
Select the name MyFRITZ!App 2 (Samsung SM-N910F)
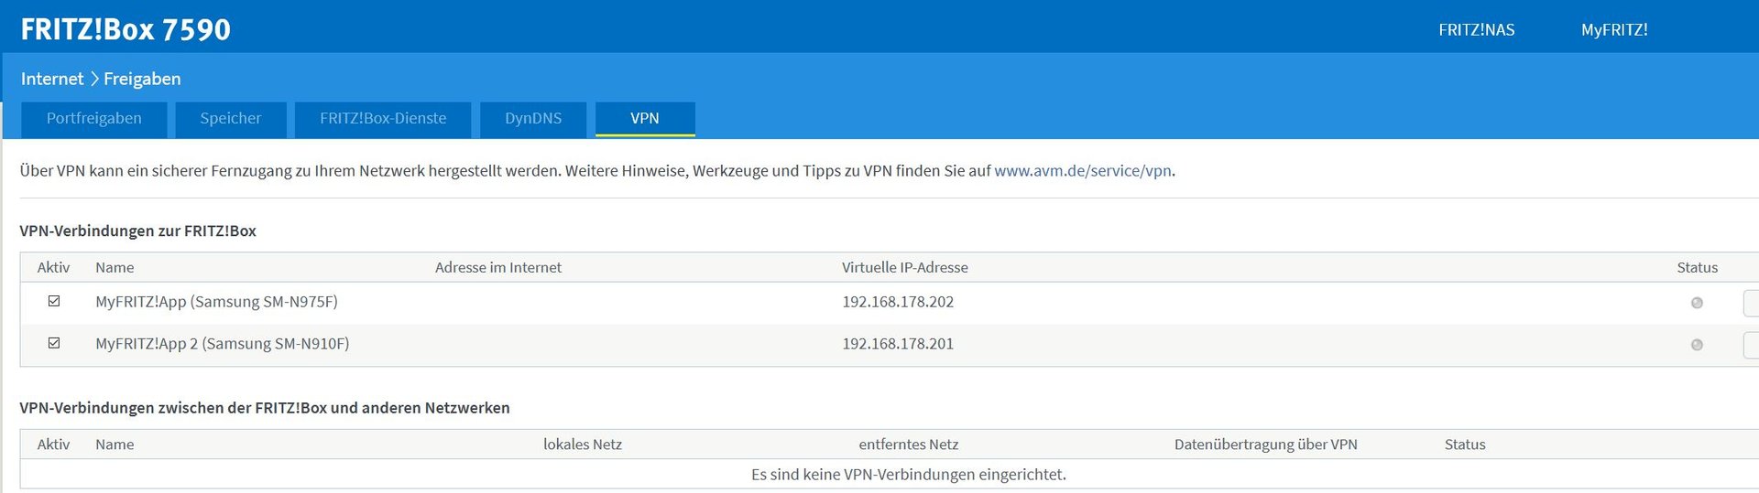pos(223,344)
